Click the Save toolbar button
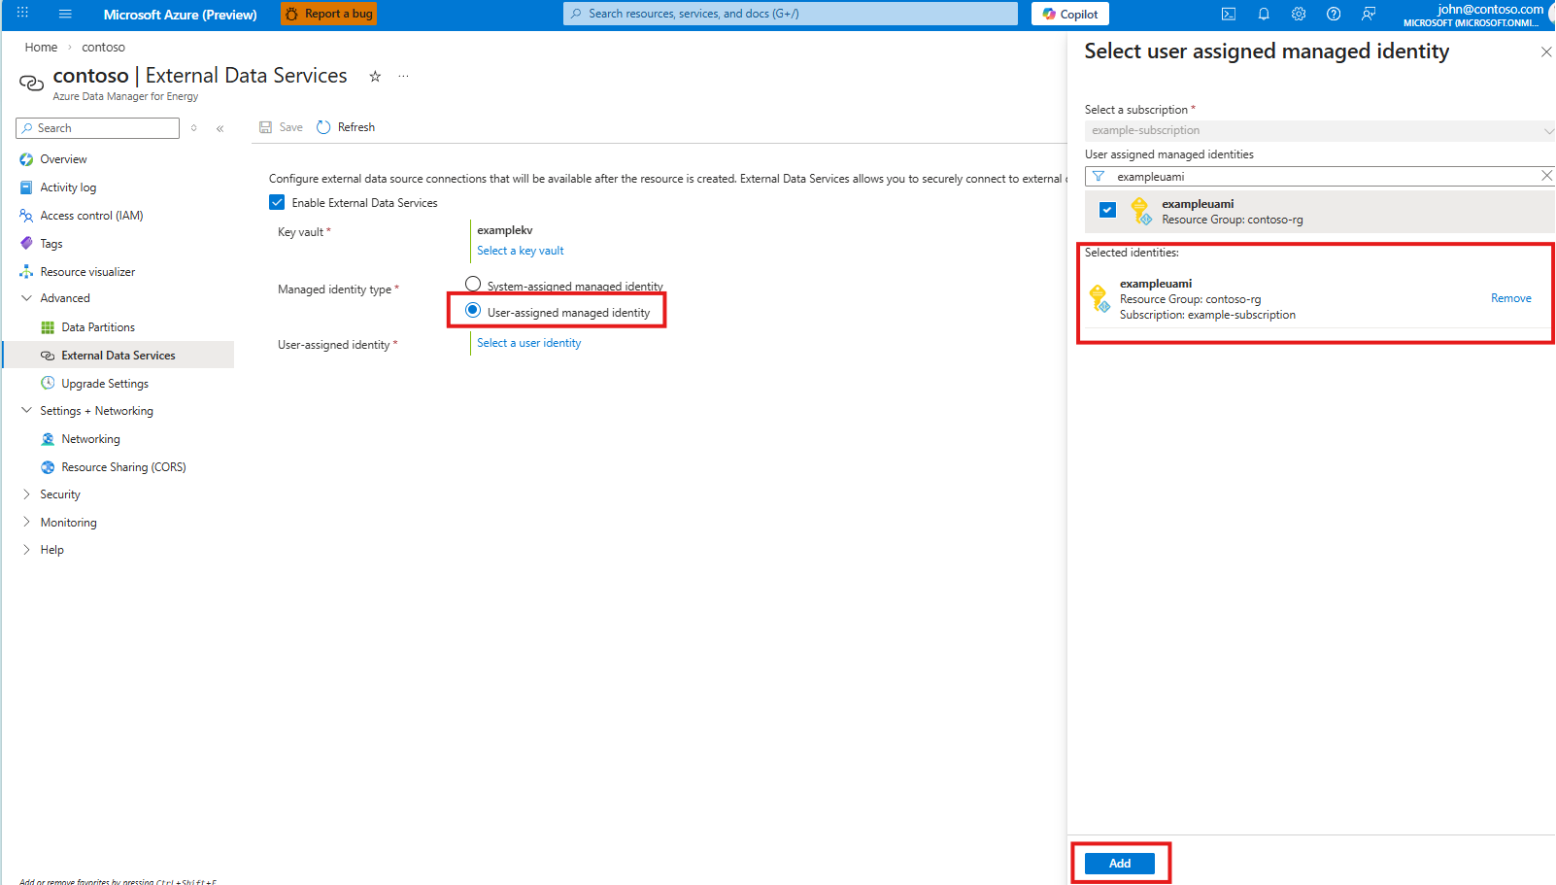Image resolution: width=1556 pixels, height=885 pixels. [x=281, y=127]
